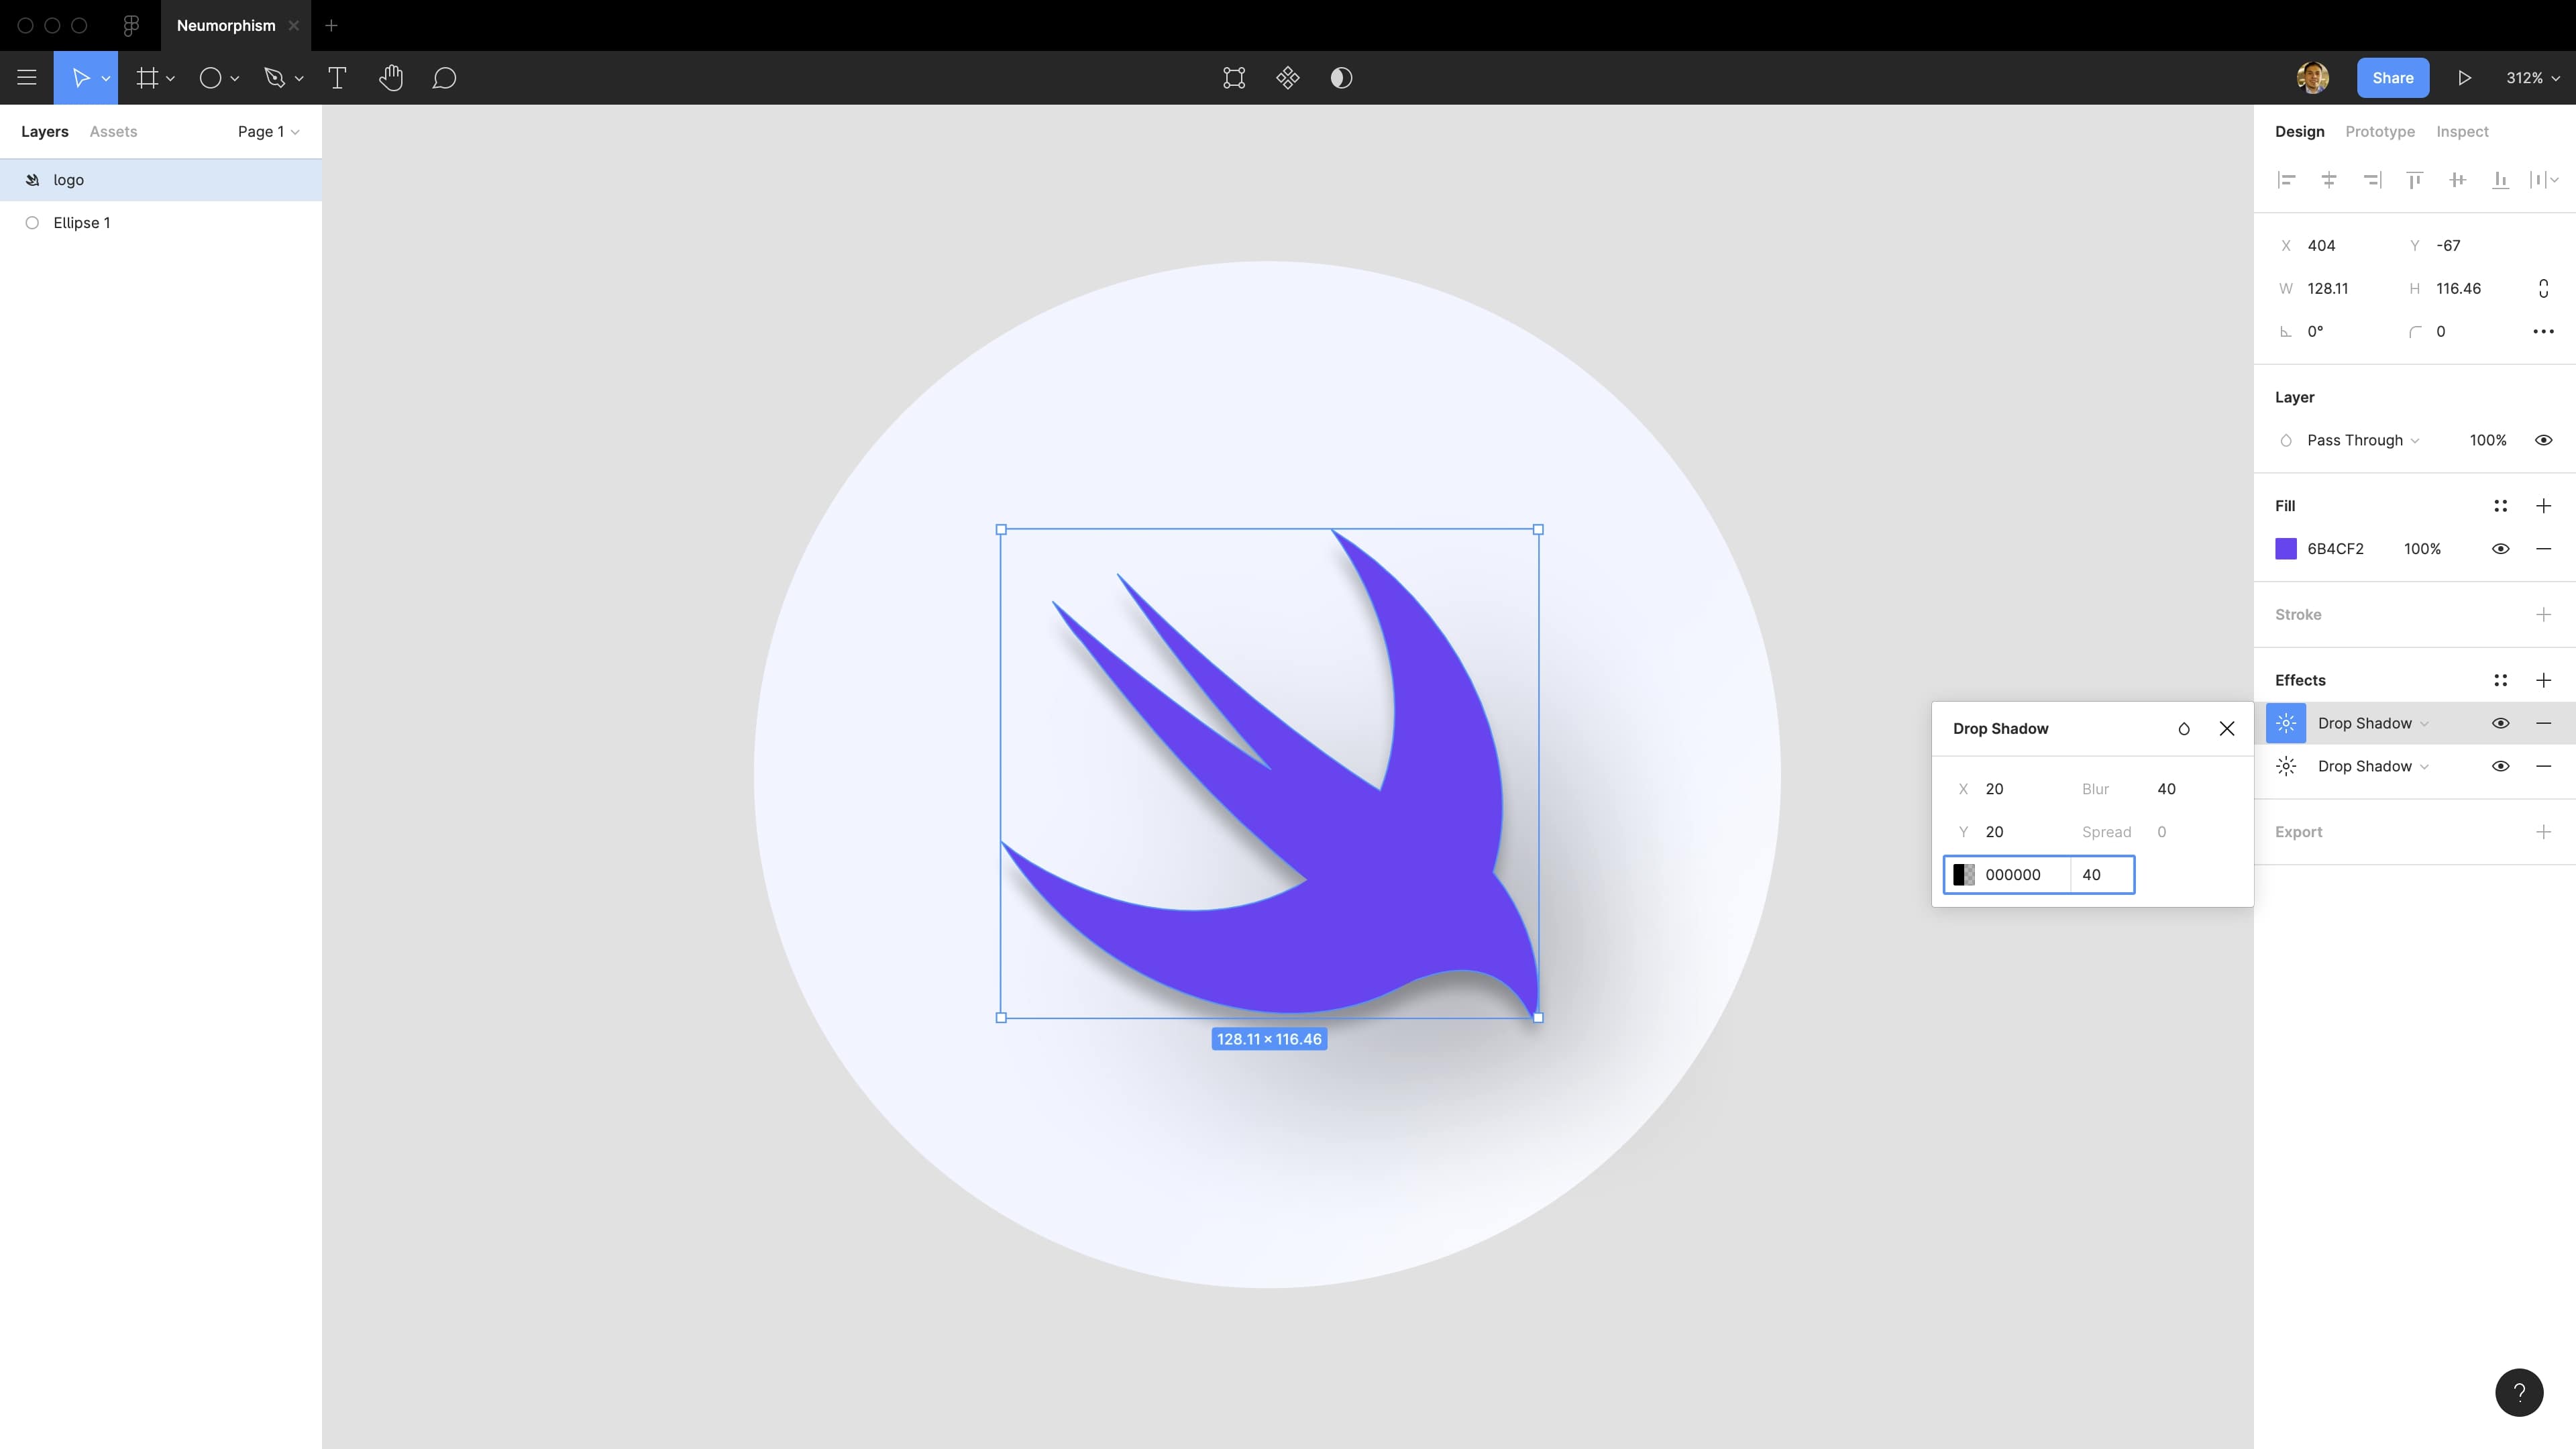Hide the second Drop Shadow effect
2576x1449 pixels.
(2500, 766)
